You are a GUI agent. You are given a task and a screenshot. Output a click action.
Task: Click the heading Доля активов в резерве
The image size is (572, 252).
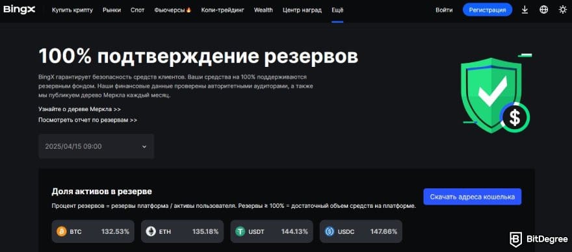pos(102,192)
